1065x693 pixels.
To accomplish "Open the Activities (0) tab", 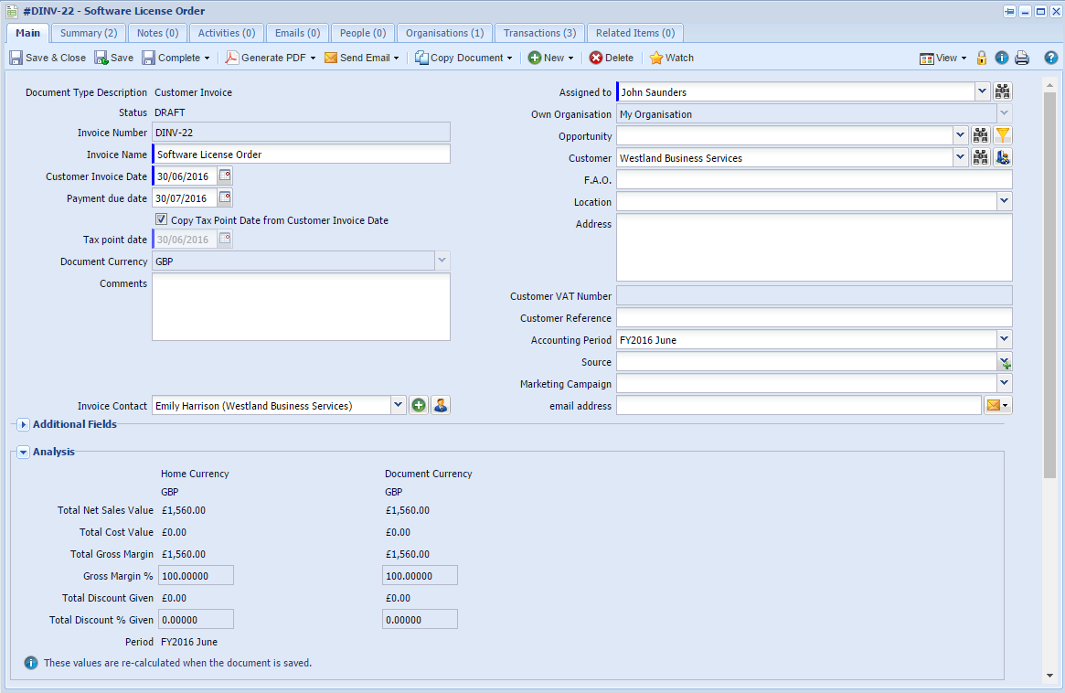I will [227, 33].
